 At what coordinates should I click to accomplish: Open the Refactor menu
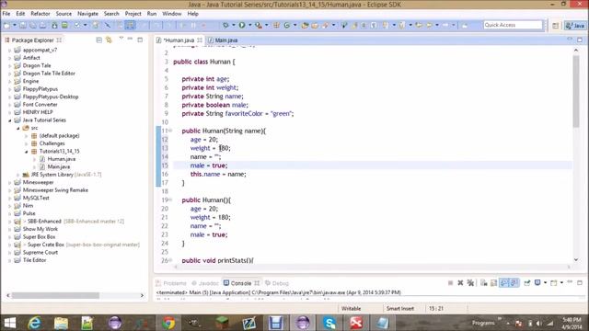pos(40,14)
